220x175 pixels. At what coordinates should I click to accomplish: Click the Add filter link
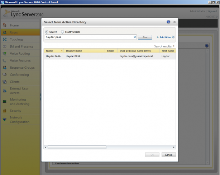[x=164, y=37]
